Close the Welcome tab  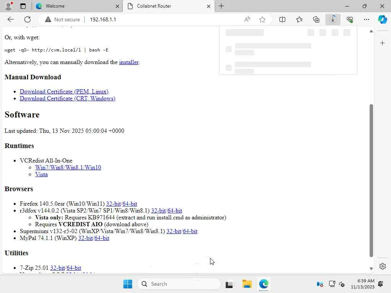point(117,6)
